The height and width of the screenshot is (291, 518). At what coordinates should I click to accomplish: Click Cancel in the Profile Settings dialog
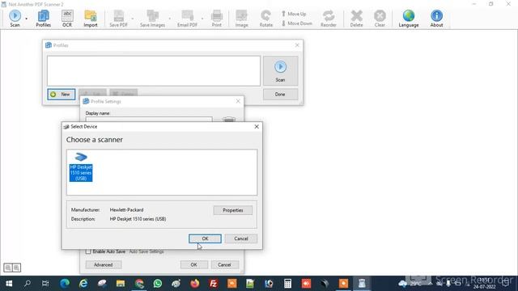click(224, 264)
